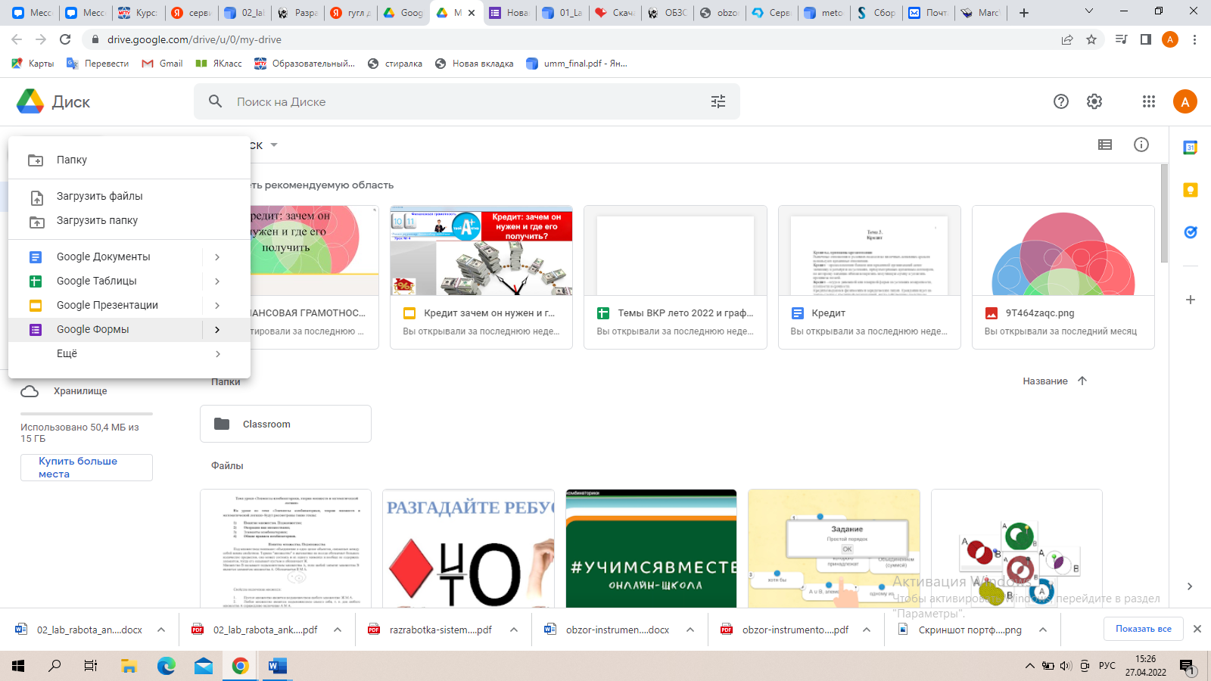
Task: Open Google Keep side panel
Action: pos(1191,190)
